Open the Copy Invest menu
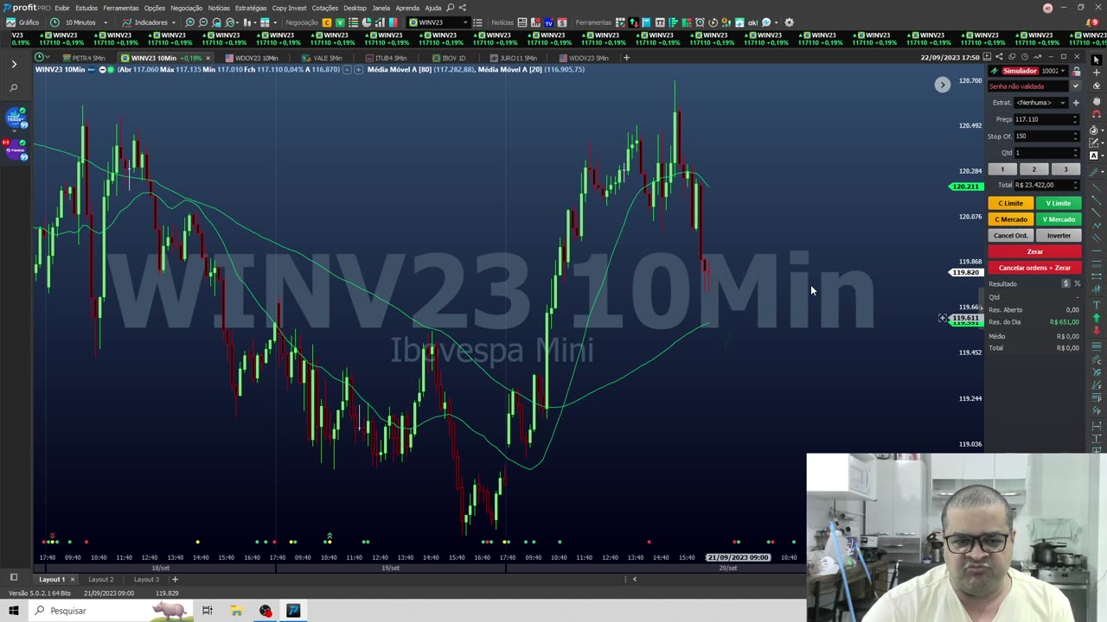 coord(290,8)
